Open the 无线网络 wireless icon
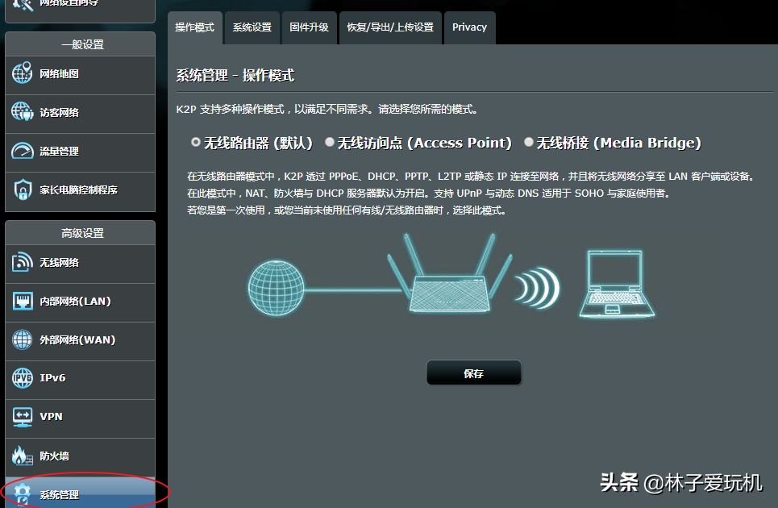Viewport: 778px width, 508px height. (x=23, y=262)
